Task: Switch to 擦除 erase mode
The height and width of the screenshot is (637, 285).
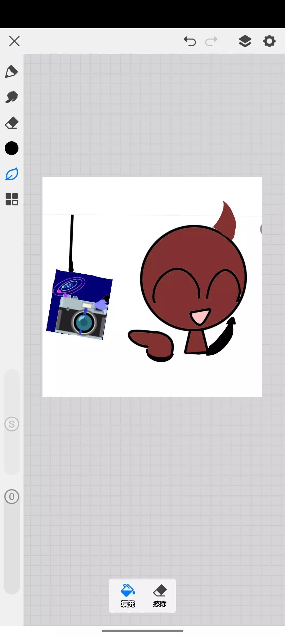Action: (x=160, y=596)
